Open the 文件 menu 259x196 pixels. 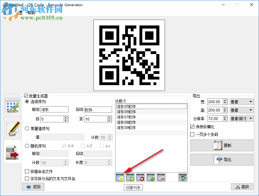coord(6,13)
